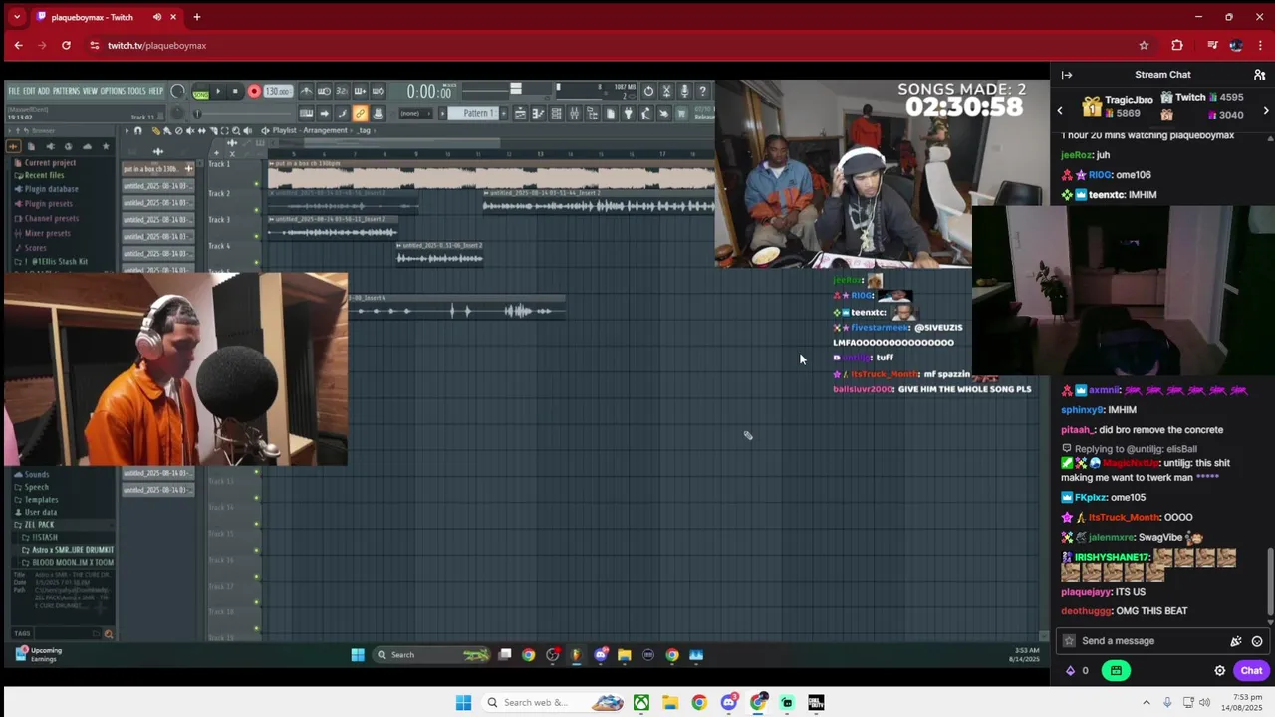Select the zoom magnifier tool in playlist toolbar
The image size is (1275, 717).
tap(236, 130)
